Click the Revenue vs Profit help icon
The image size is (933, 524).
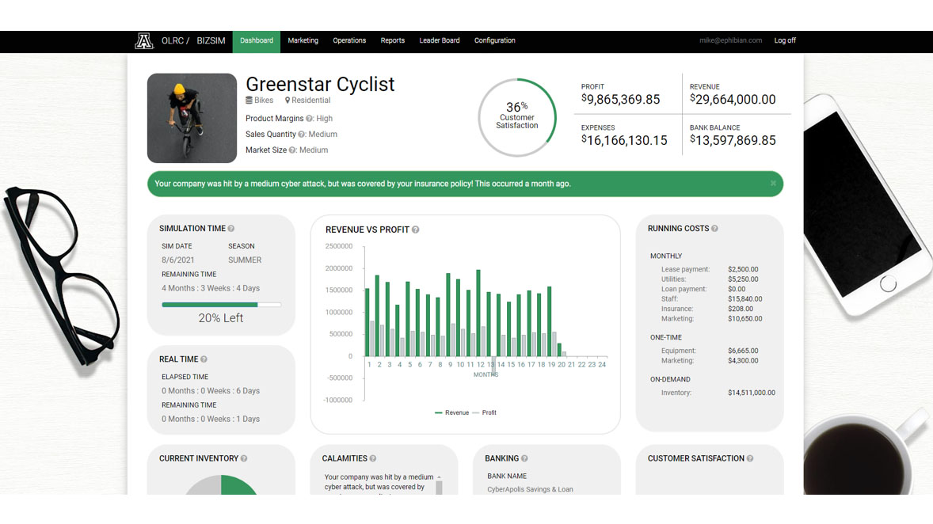click(415, 230)
